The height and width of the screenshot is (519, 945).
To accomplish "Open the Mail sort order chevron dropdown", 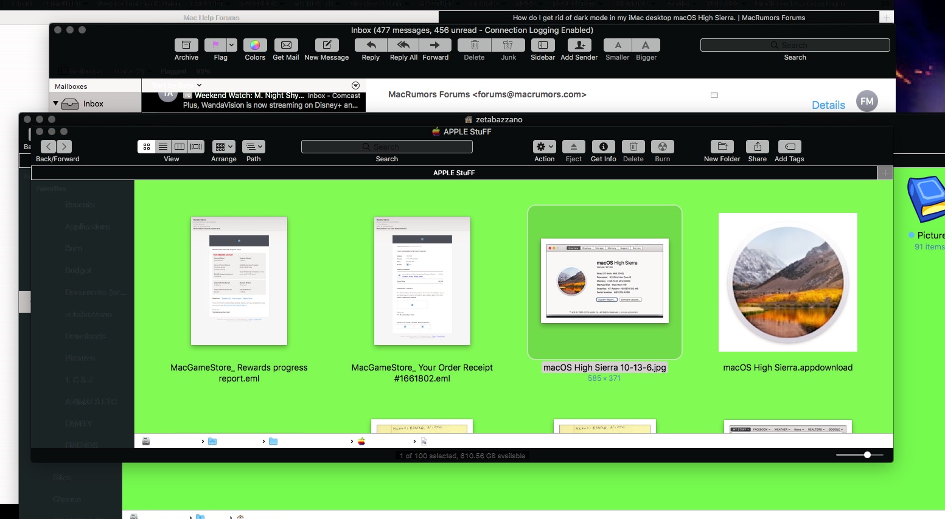I will point(199,85).
